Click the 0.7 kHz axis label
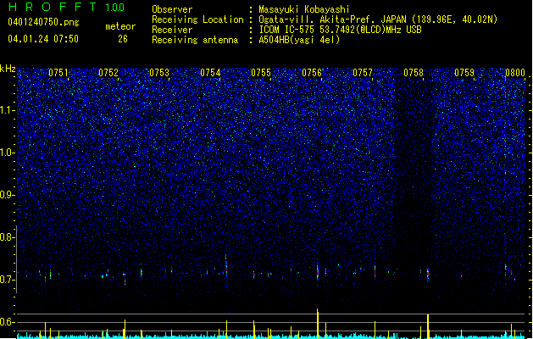The height and width of the screenshot is (339, 533). click(8, 280)
